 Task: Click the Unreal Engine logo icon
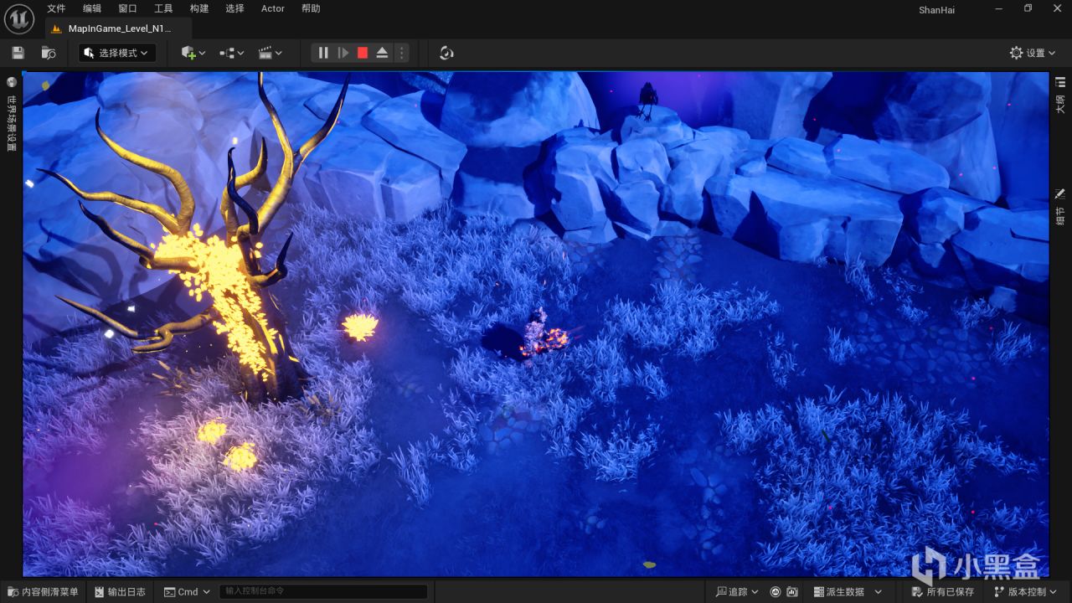(x=20, y=18)
